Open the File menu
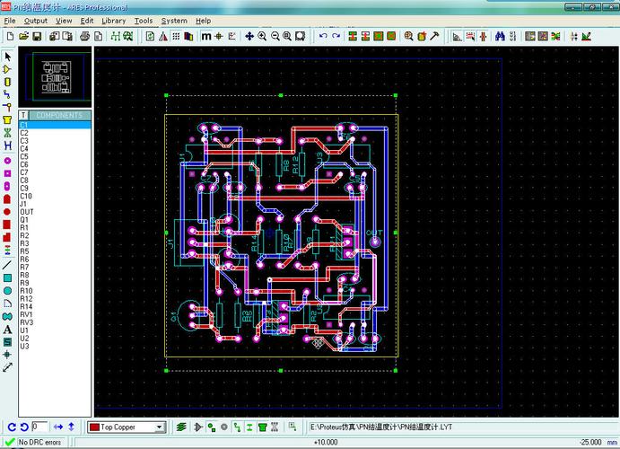This screenshot has height=449, width=620. point(10,21)
